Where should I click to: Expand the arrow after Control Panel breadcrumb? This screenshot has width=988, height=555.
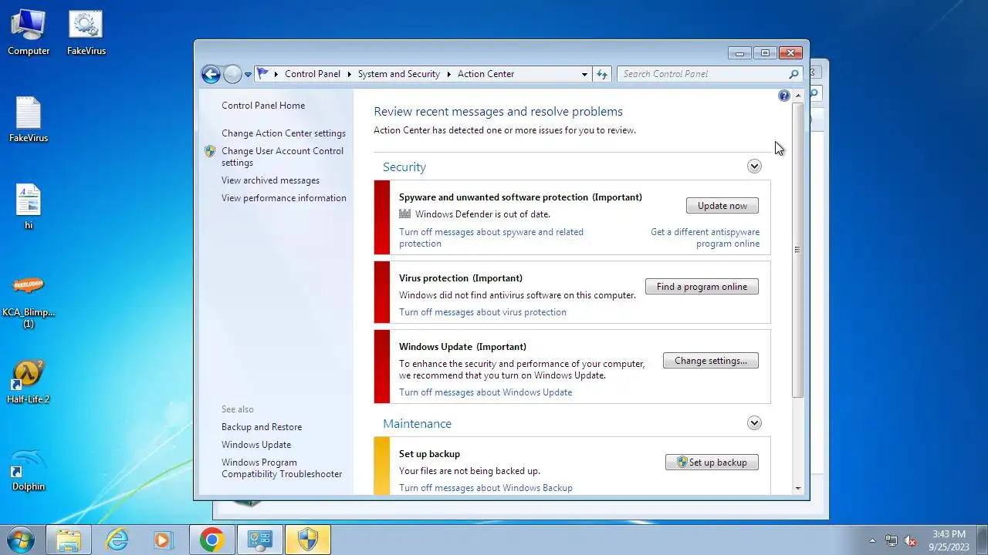pos(349,74)
